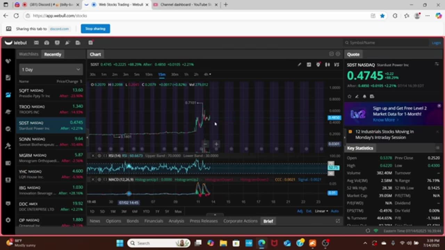Click the quote panel settings sliders icon
This screenshot has width=445, height=250.
coord(437,64)
